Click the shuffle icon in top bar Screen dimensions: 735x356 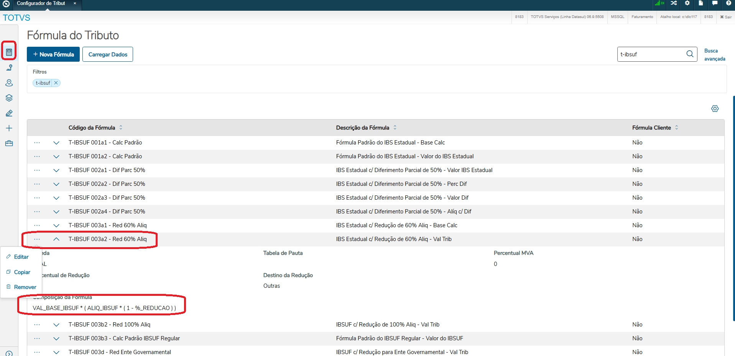pyautogui.click(x=674, y=3)
